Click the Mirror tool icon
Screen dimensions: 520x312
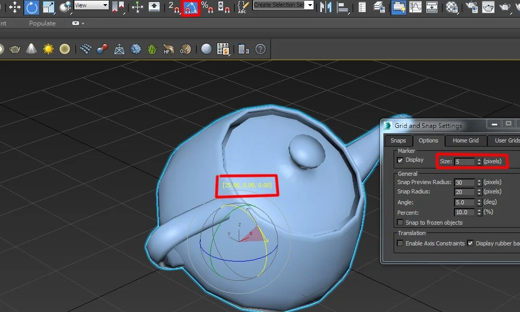pos(326,7)
